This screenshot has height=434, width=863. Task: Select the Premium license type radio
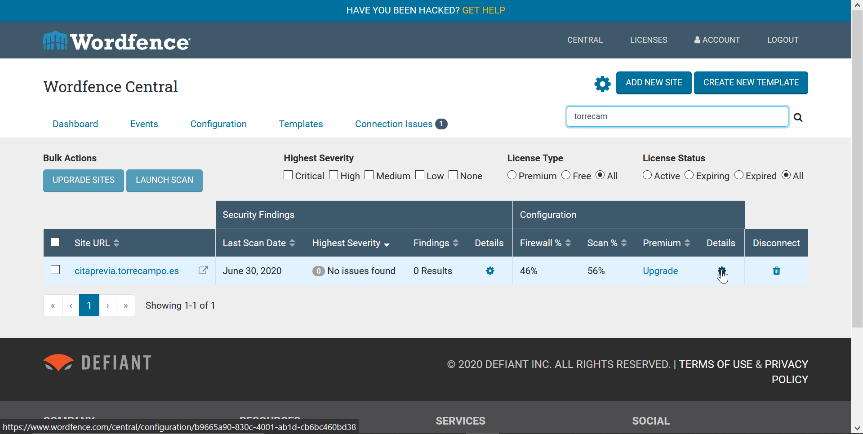click(x=512, y=175)
